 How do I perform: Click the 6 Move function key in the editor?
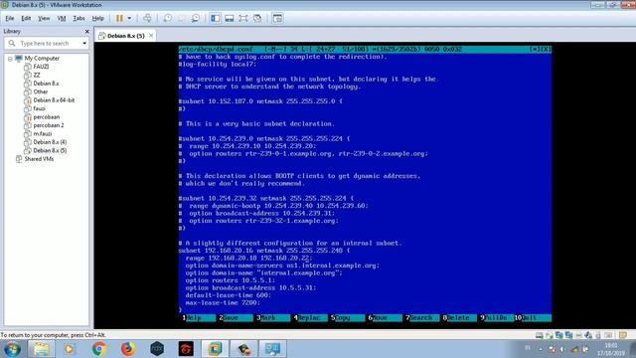[384, 318]
